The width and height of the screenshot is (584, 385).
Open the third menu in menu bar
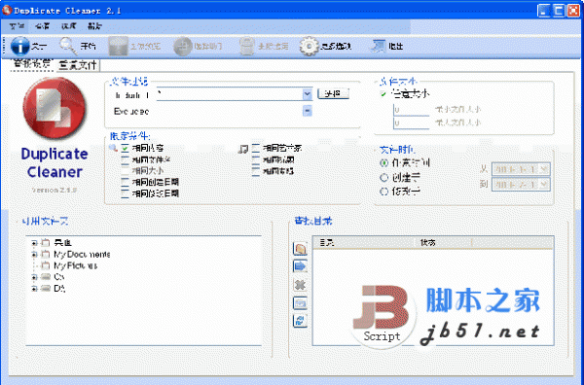(x=68, y=26)
